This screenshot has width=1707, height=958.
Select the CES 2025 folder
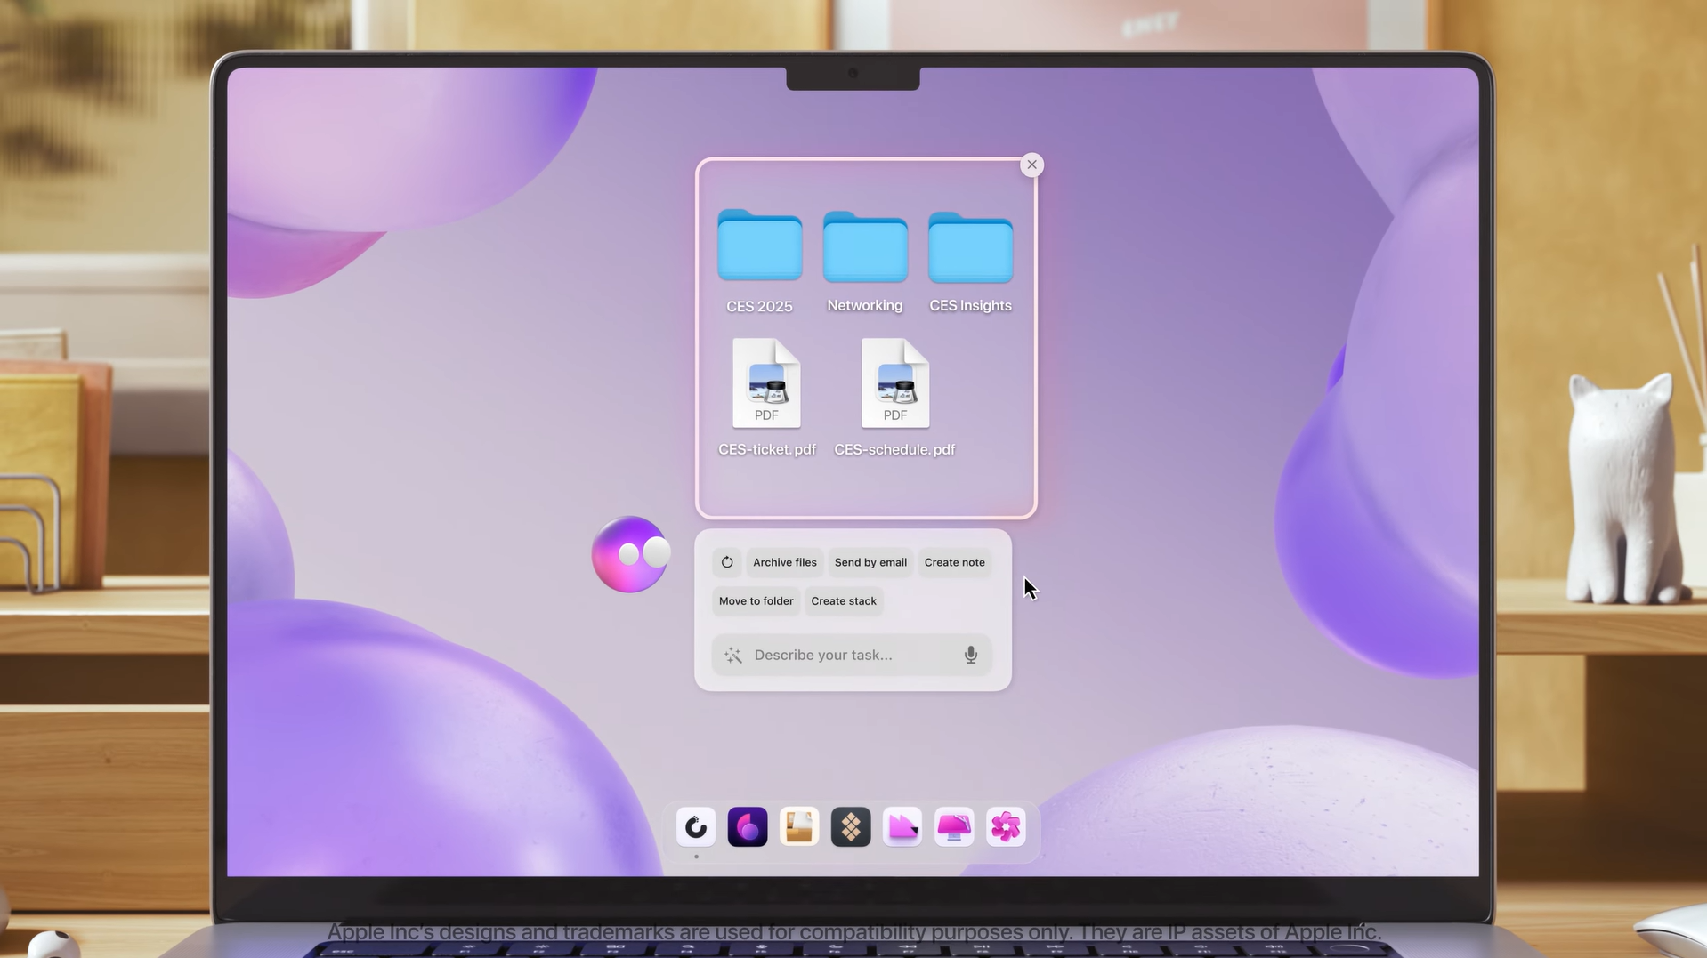click(759, 247)
